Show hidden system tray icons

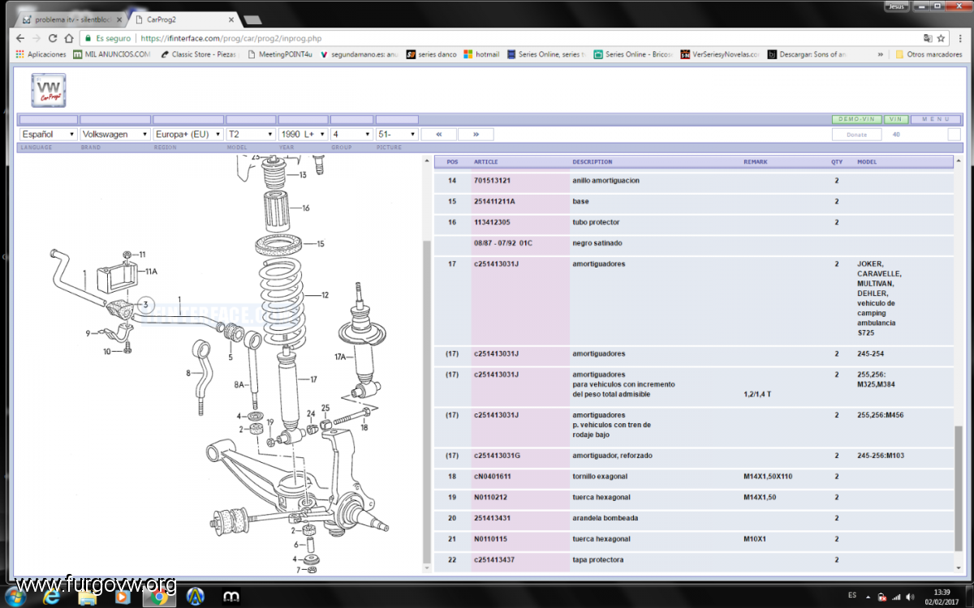869,597
